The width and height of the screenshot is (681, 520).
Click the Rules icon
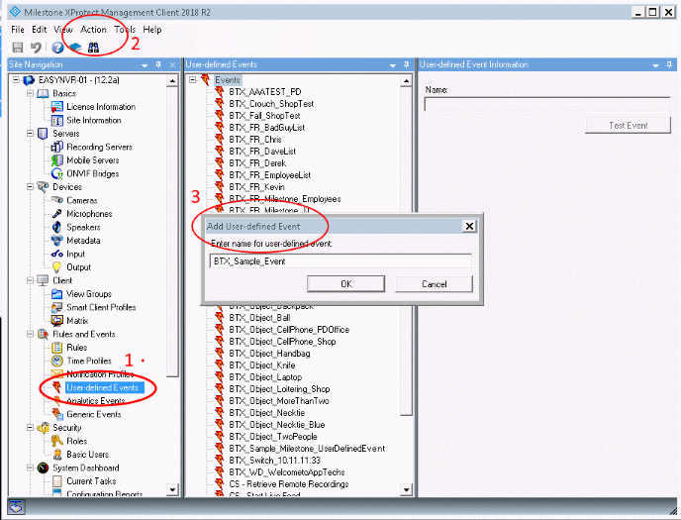point(56,348)
